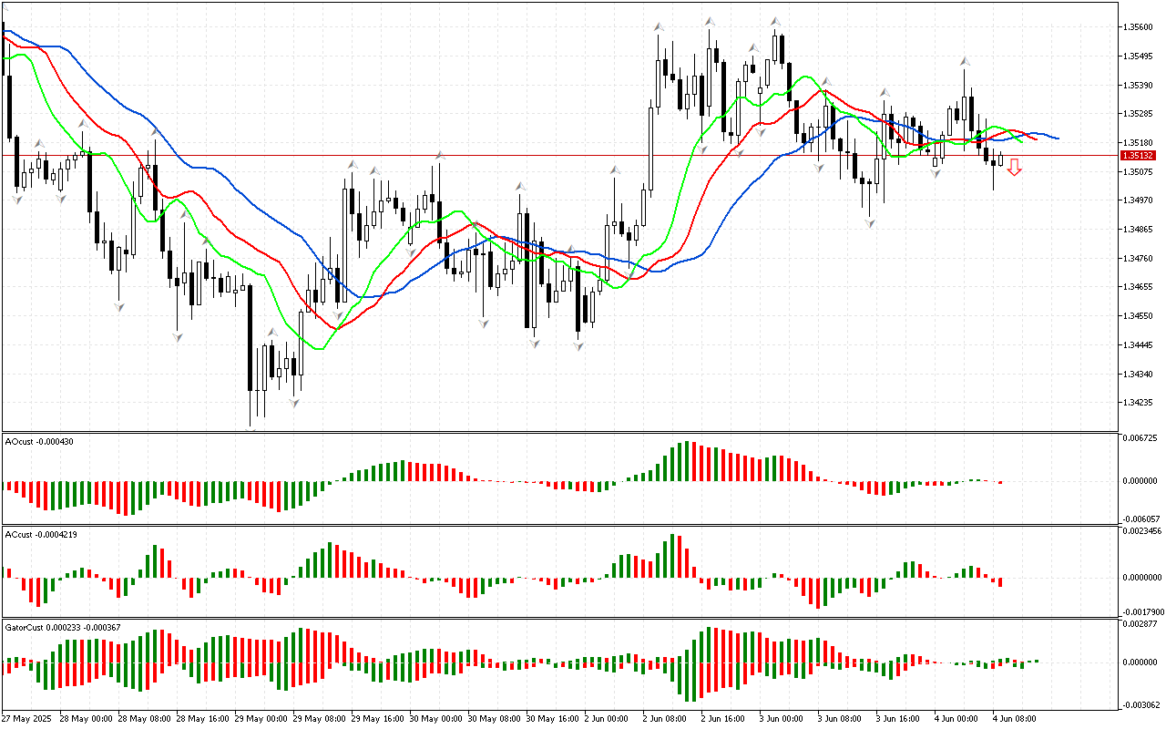
Task: Click the AOcust indicator label
Action: click(x=39, y=441)
